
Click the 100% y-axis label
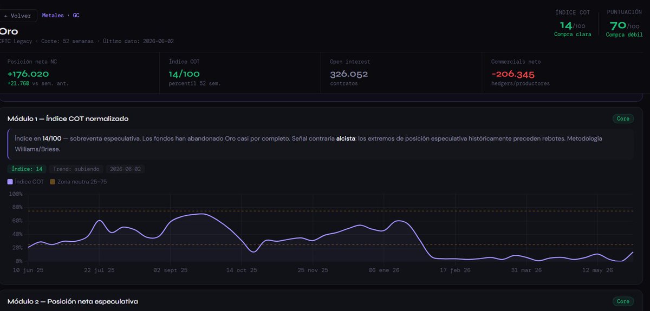tap(15, 194)
